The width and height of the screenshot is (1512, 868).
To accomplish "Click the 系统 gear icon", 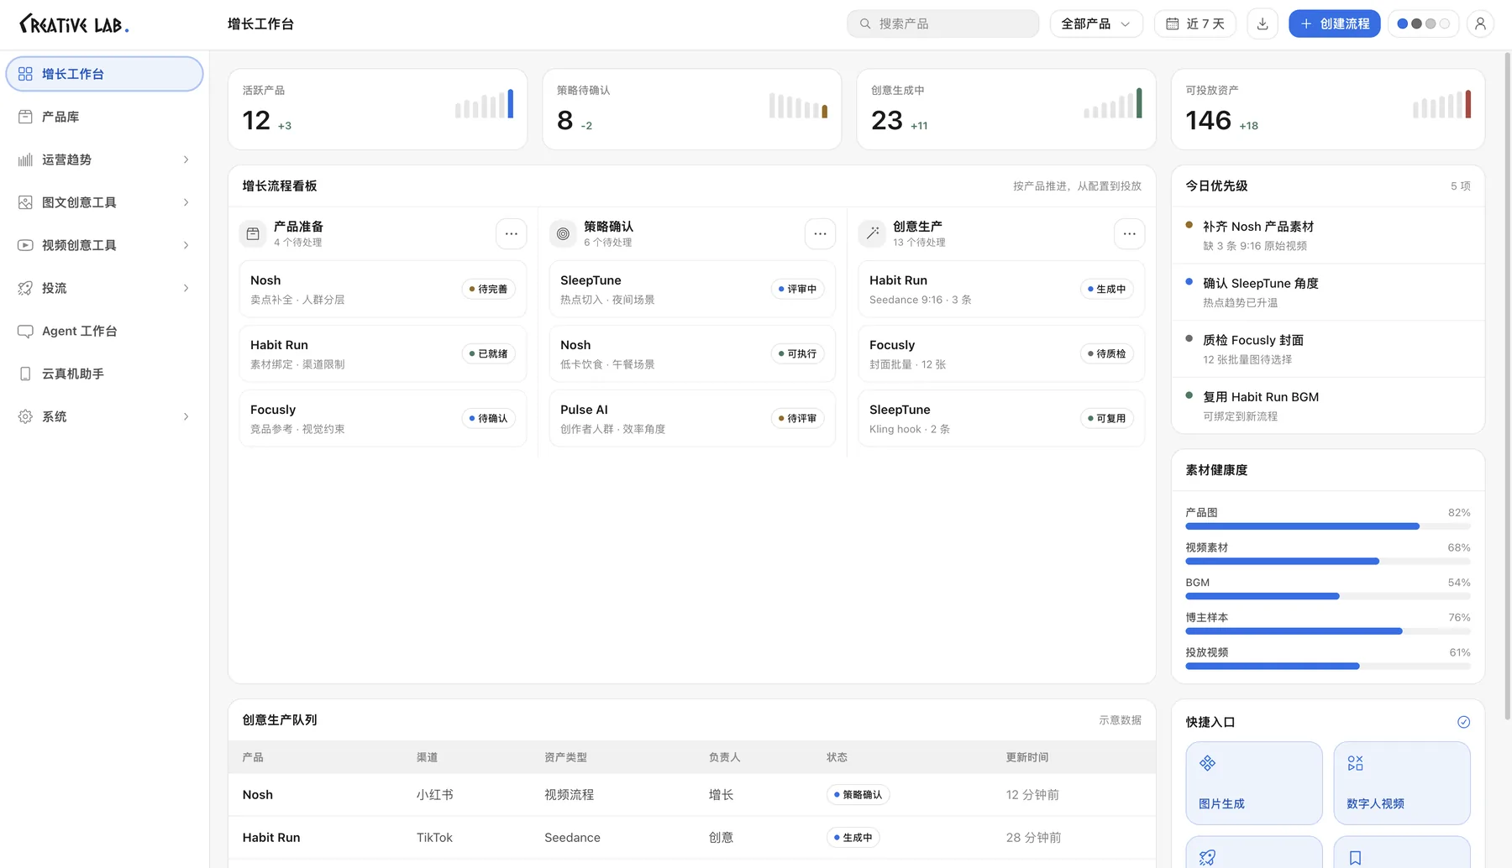I will [25, 416].
